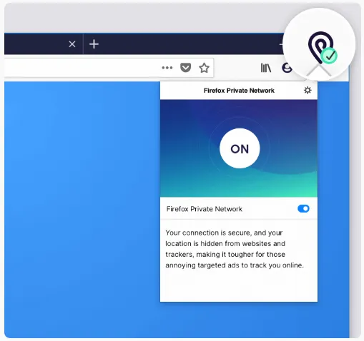
Task: Close the current browser tab
Action: click(72, 44)
